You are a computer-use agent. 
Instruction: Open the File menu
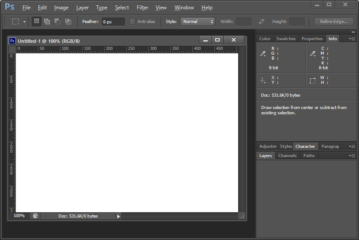click(26, 7)
